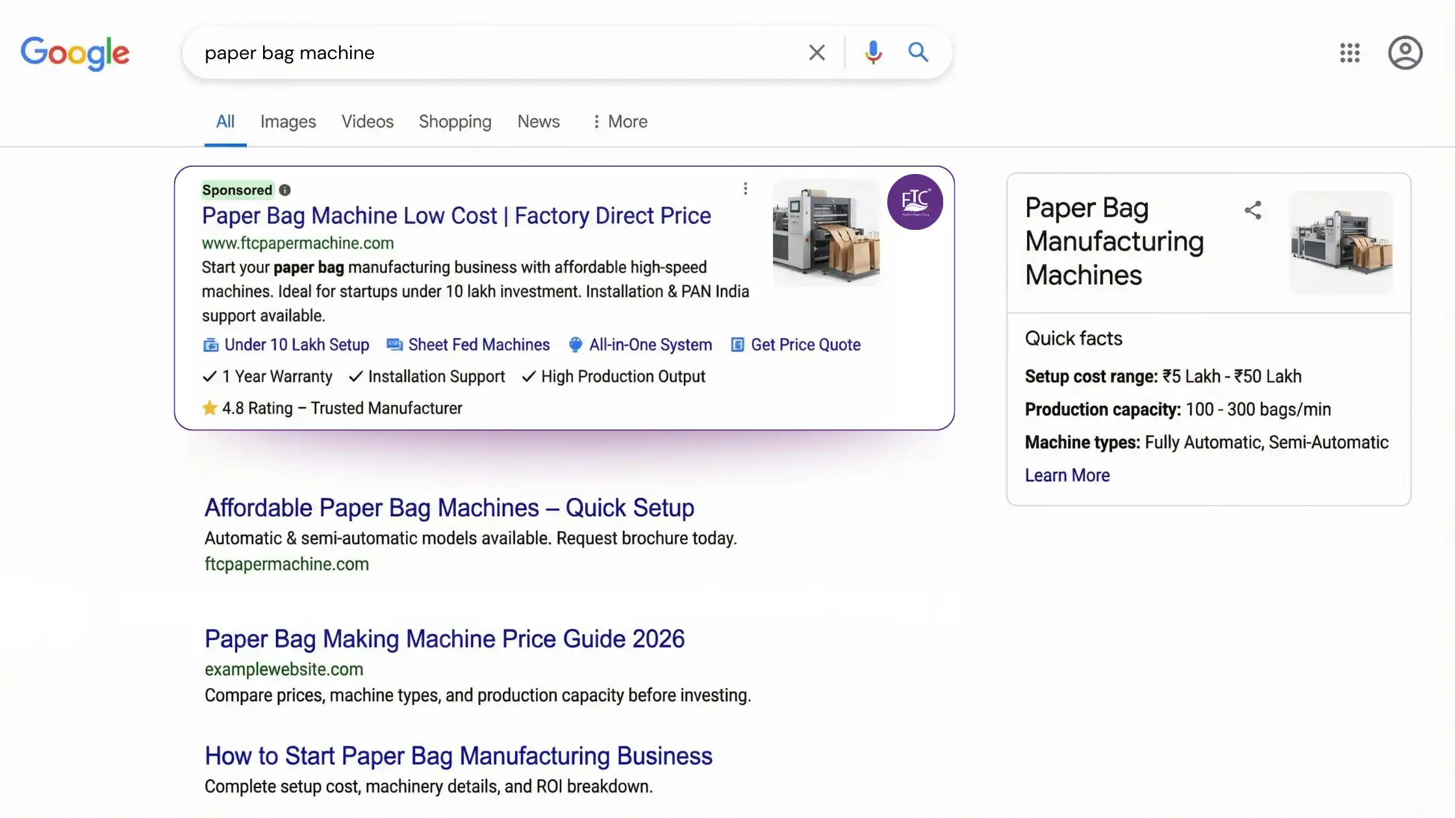Image resolution: width=1455 pixels, height=818 pixels.
Task: Open the Get Price Quote sitelink
Action: (805, 345)
